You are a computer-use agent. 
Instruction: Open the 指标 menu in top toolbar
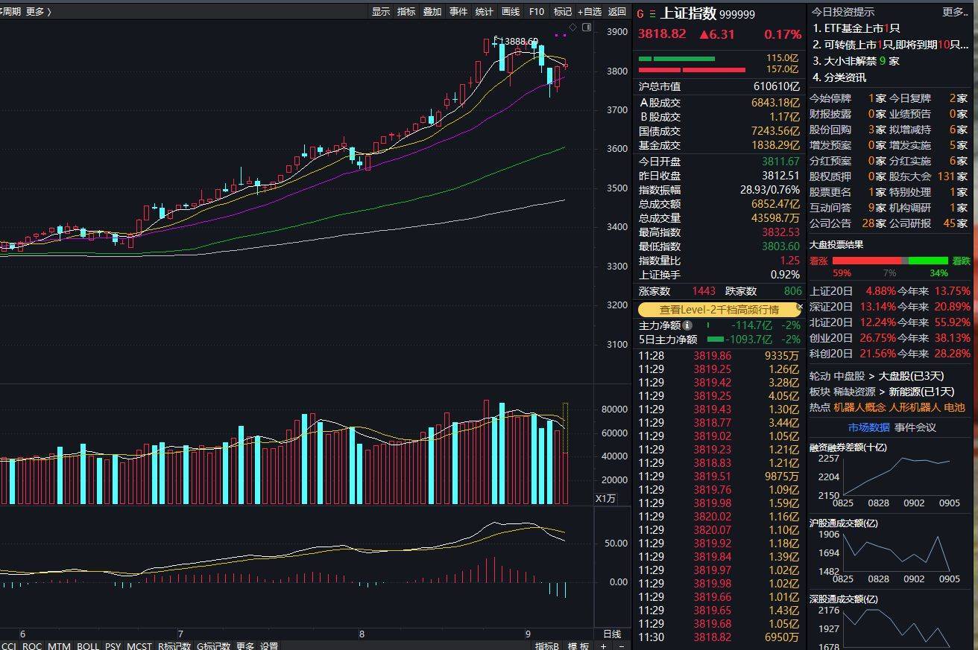(x=406, y=11)
